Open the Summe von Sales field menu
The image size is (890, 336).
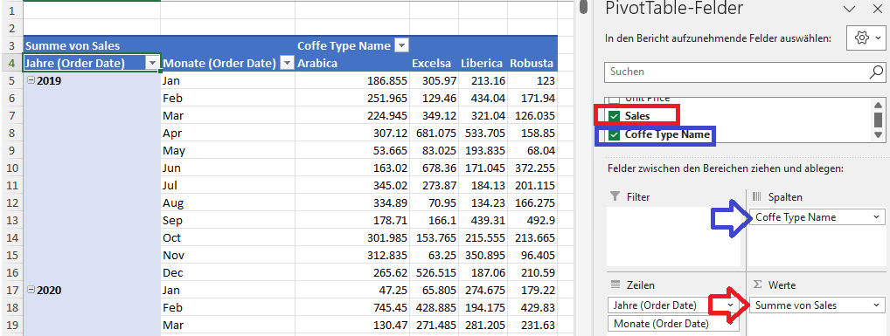(877, 305)
